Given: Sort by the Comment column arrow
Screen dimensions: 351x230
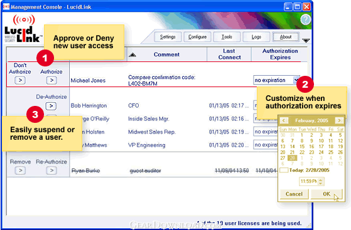Looking at the screenshot, I should tap(132, 55).
